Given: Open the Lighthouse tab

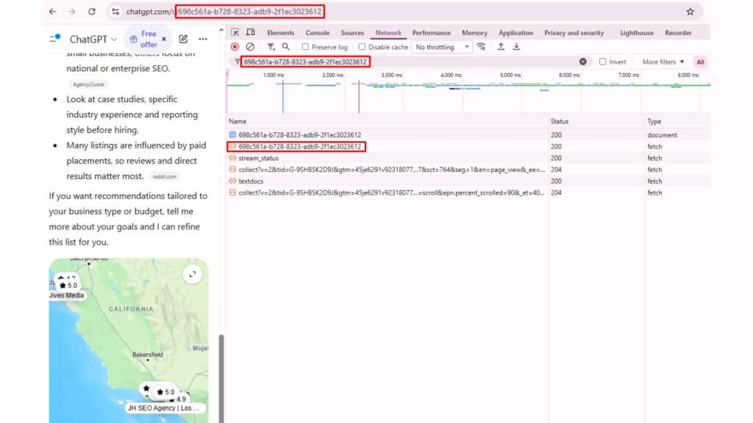Looking at the screenshot, I should [637, 32].
